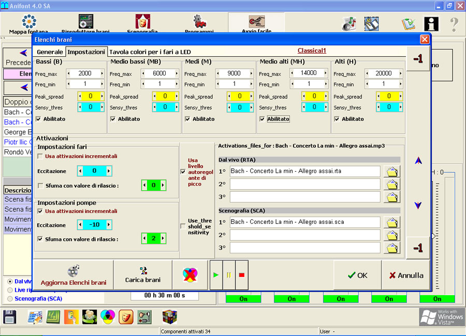This screenshot has height=336, width=466.
Task: Switch to the Generale tab
Action: click(x=50, y=52)
